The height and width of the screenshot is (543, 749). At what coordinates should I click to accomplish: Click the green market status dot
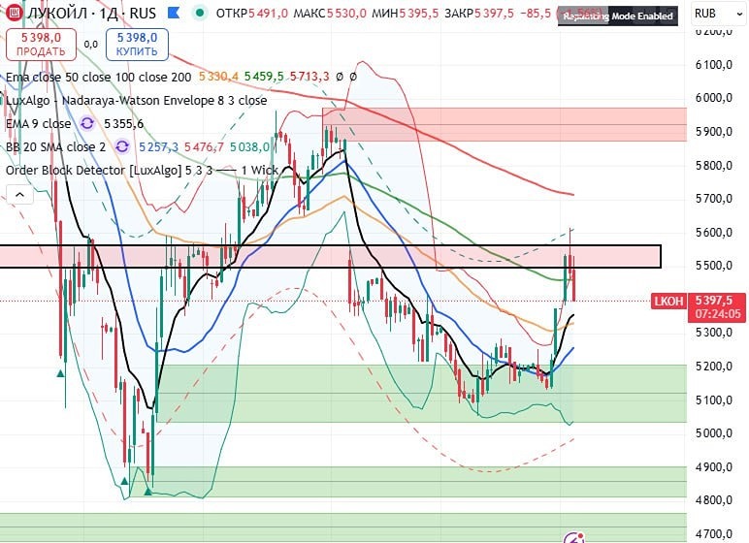click(200, 13)
